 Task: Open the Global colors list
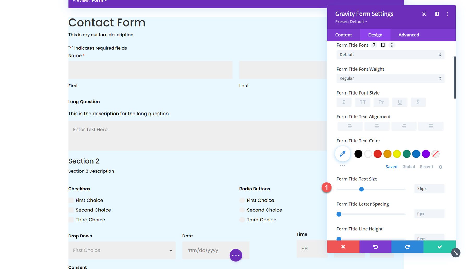pos(408,167)
